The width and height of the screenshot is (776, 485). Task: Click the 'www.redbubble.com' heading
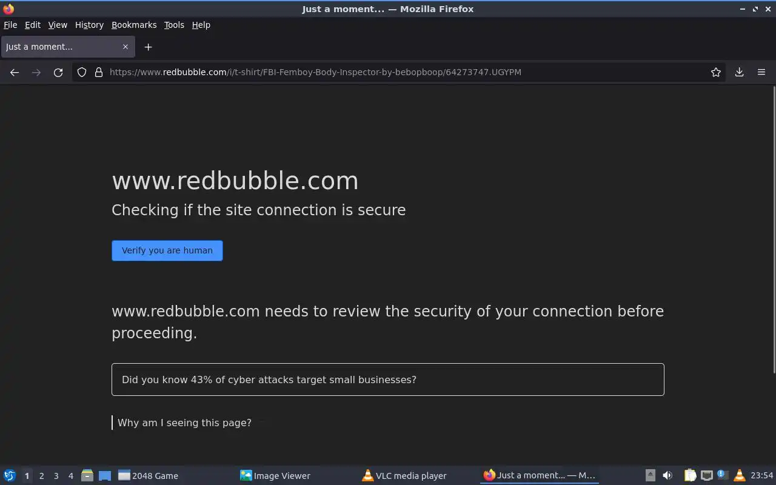click(x=235, y=181)
